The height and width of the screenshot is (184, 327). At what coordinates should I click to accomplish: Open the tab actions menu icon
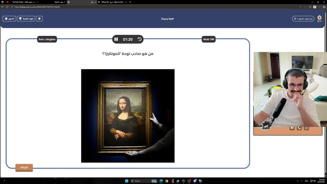(x=2, y=2)
